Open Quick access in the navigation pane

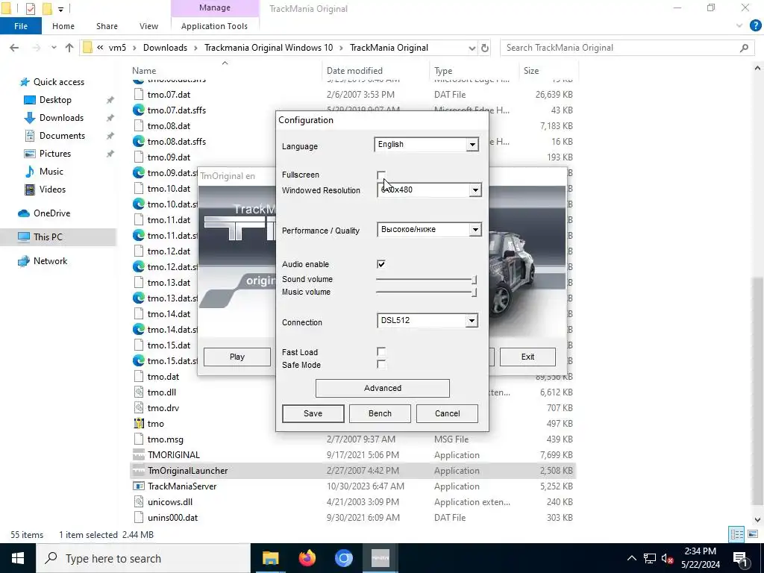tap(58, 82)
